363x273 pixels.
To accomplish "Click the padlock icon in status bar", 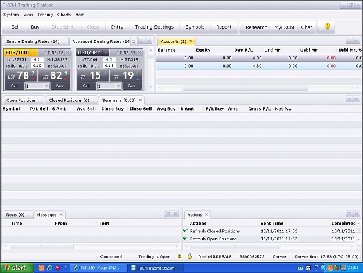I will coord(189,256).
